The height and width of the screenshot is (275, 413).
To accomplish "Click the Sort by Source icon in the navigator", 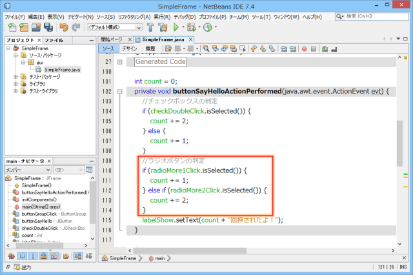I will click(x=89, y=256).
